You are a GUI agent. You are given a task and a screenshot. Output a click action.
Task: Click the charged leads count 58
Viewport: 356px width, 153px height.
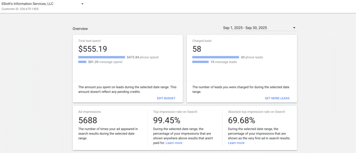(x=197, y=49)
